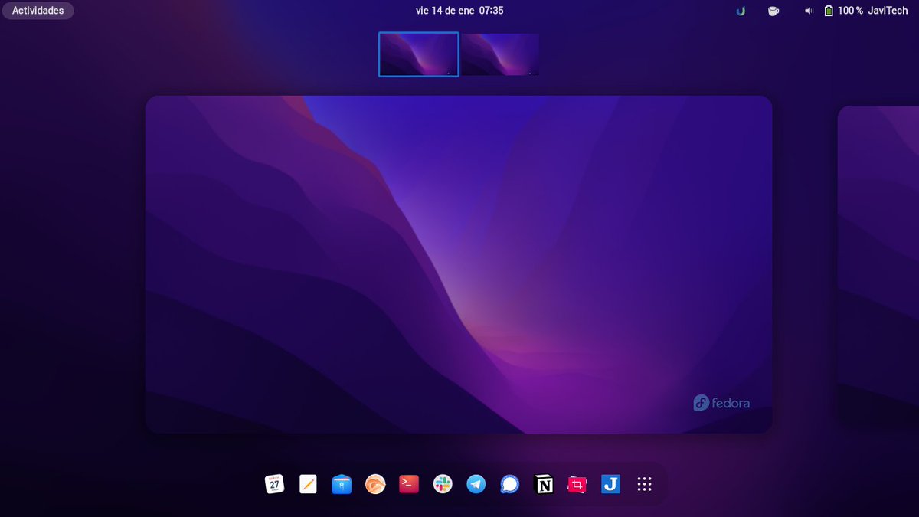919x517 pixels.
Task: Switch to the partial workspace on the right
Action: pyautogui.click(x=878, y=264)
